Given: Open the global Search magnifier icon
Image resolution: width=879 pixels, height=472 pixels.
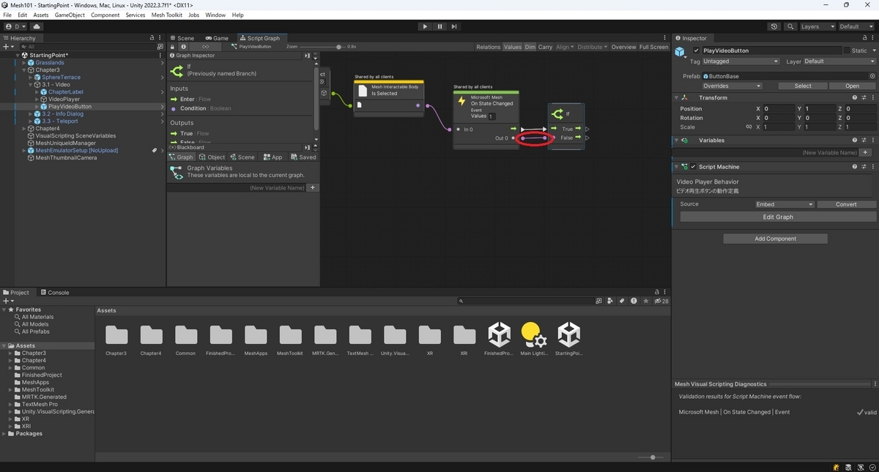Looking at the screenshot, I should (x=790, y=26).
